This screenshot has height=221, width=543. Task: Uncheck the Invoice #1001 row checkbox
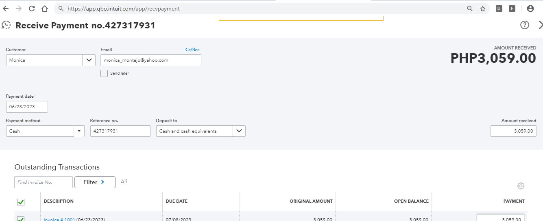(21, 219)
